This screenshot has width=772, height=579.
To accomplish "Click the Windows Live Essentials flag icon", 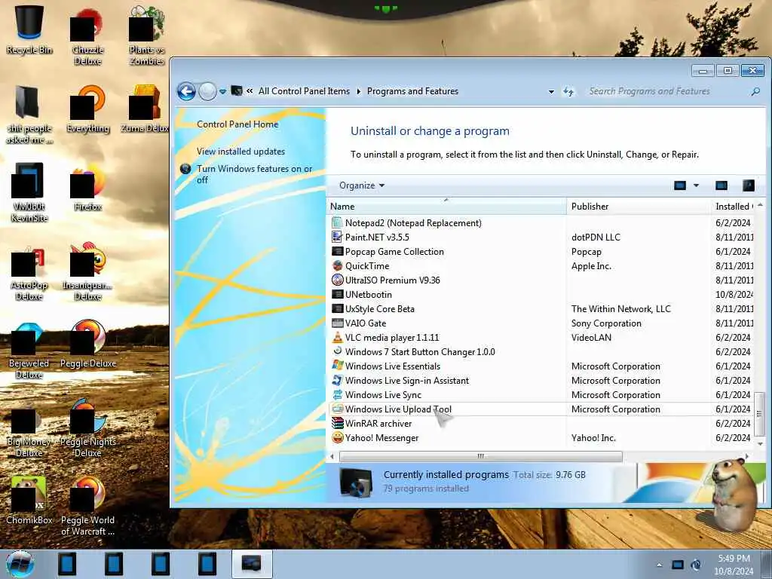I will pos(337,366).
